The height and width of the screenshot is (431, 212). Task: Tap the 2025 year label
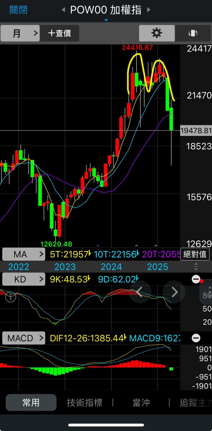157,267
